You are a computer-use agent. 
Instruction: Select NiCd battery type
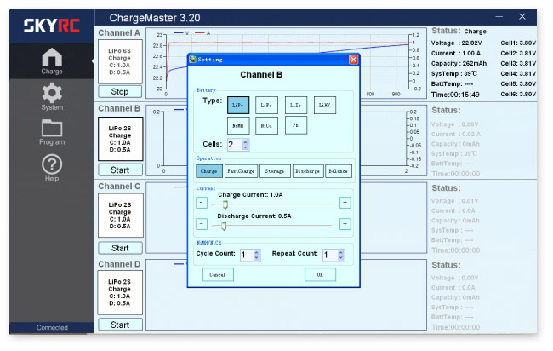pos(266,126)
